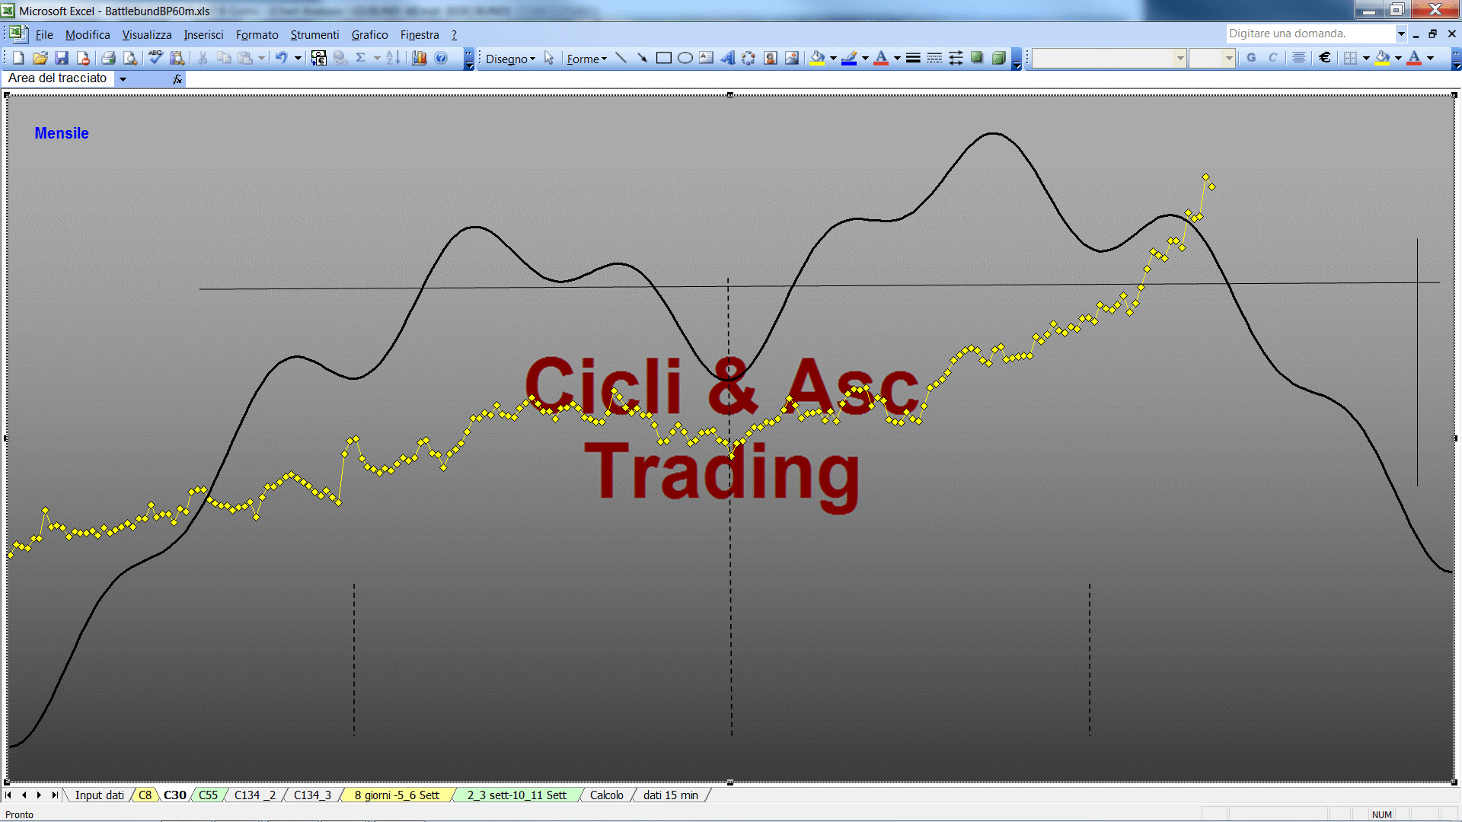
Task: Expand the Name Box dropdown arrow
Action: point(123,78)
